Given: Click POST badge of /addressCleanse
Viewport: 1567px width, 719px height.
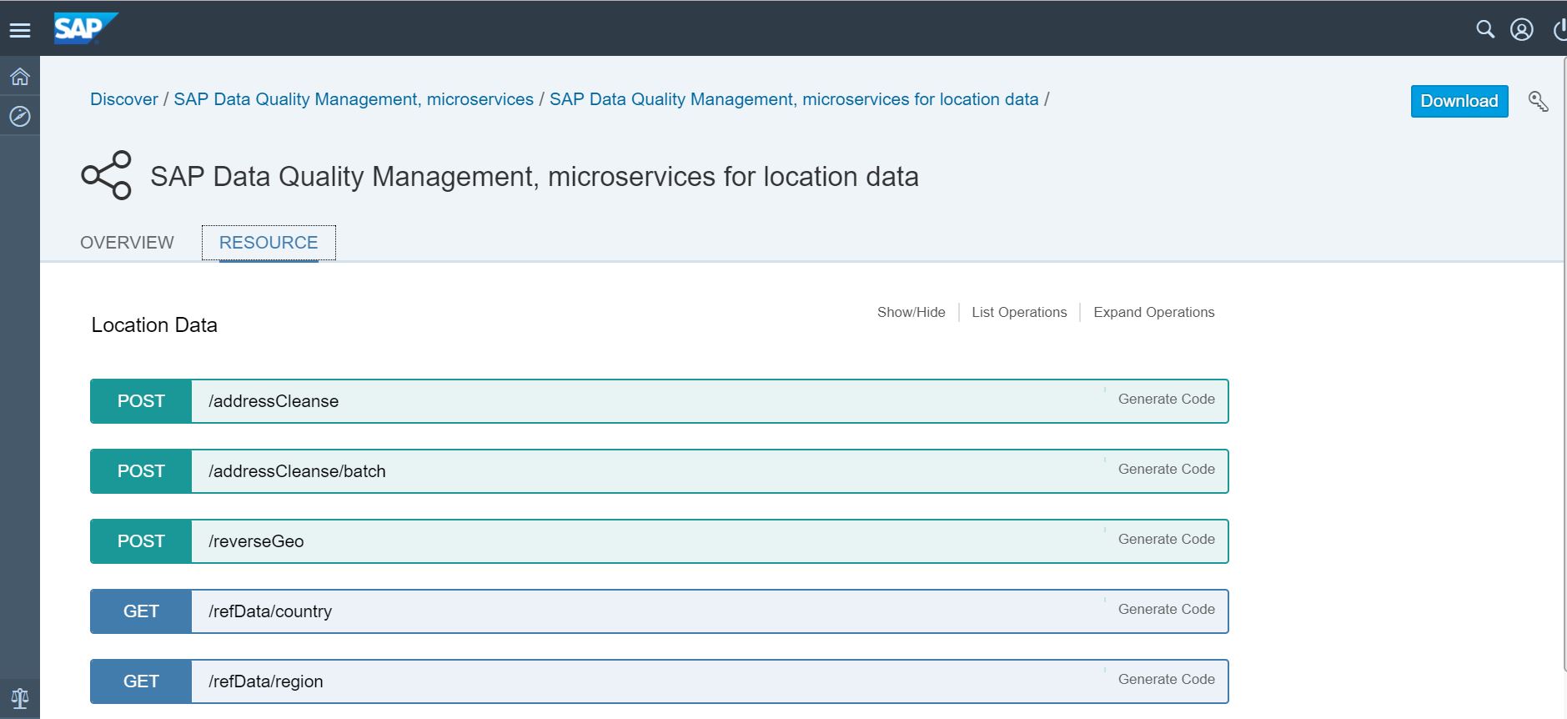Looking at the screenshot, I should pos(141,401).
